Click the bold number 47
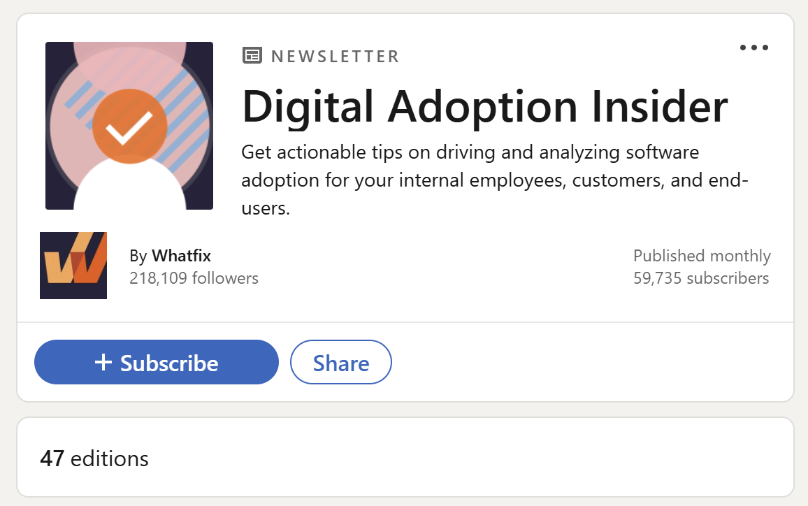This screenshot has height=506, width=808. pos(52,458)
